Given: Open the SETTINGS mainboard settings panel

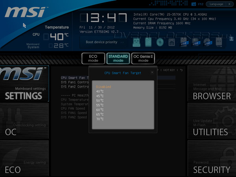Looking at the screenshot, I should tap(24, 83).
